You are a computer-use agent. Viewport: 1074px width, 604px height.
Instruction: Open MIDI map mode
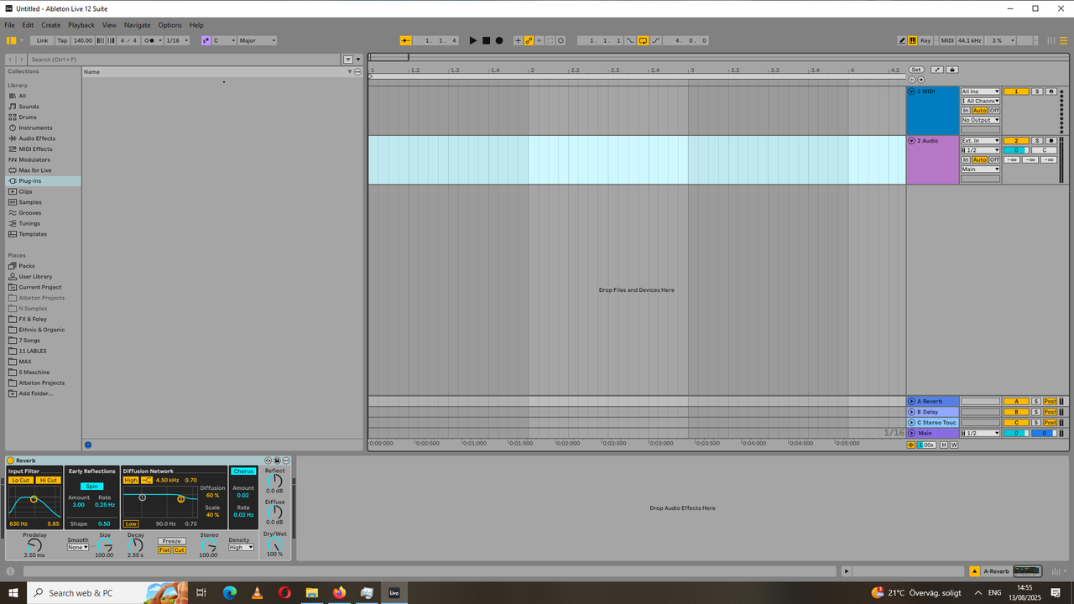pyautogui.click(x=947, y=40)
